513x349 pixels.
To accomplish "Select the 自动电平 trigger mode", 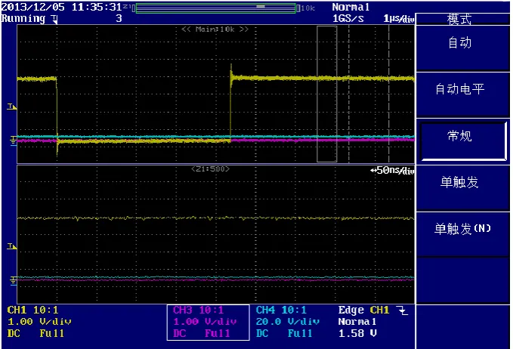I will tap(462, 95).
